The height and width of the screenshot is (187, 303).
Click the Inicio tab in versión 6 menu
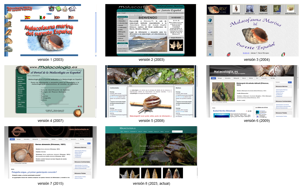(x=213, y=78)
